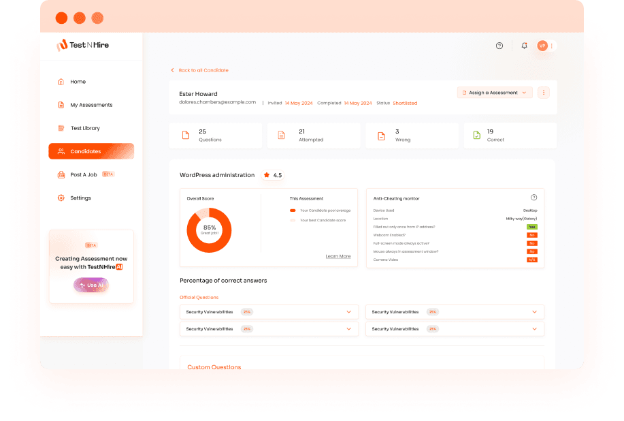Click the TestNHire logo
This screenshot has width=624, height=421.
[82, 45]
